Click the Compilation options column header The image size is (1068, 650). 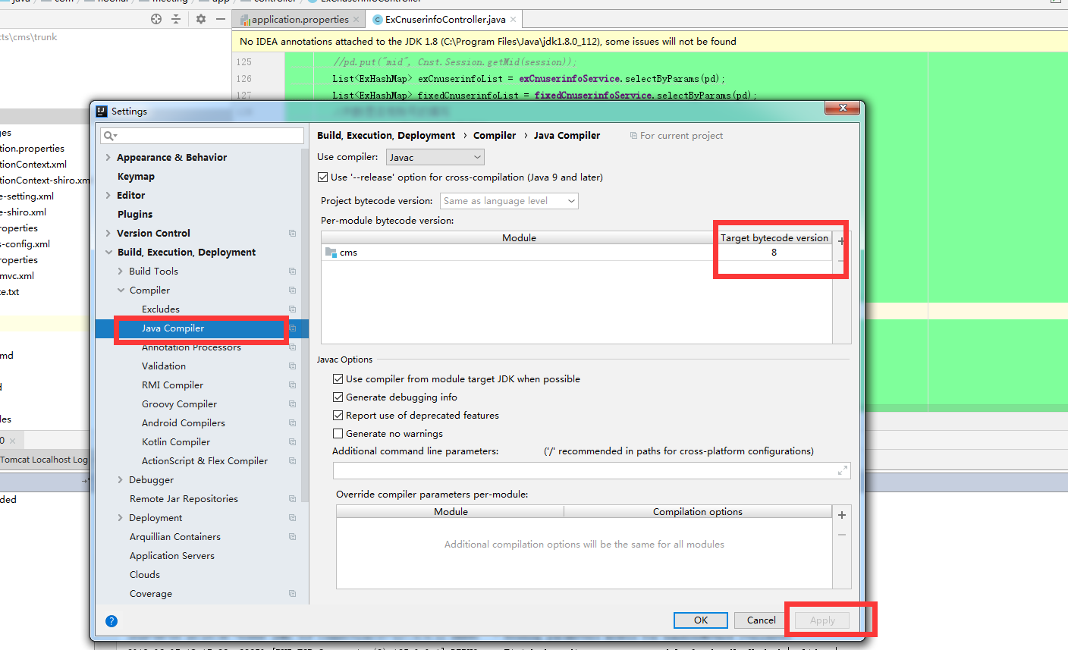pos(698,512)
